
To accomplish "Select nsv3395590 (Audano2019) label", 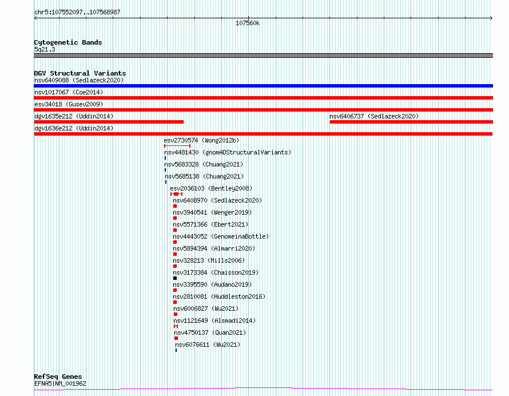I will tap(212, 284).
